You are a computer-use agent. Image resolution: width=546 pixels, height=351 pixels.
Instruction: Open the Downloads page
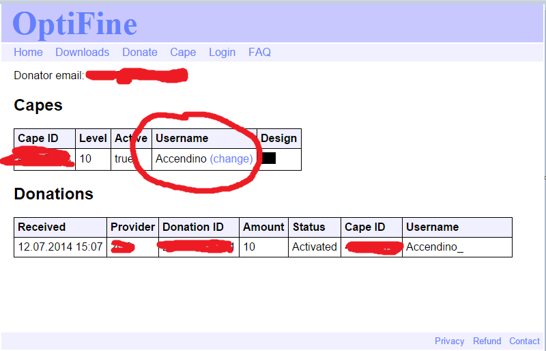(x=82, y=53)
